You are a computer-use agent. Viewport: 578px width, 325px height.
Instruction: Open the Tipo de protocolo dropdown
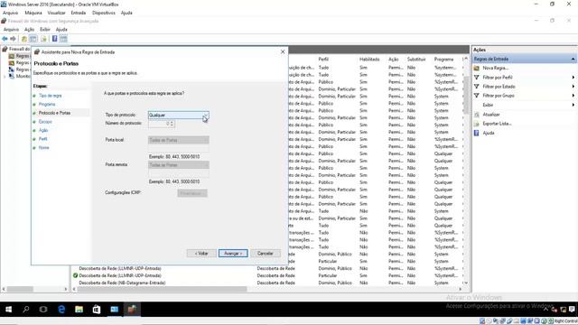[x=179, y=115]
